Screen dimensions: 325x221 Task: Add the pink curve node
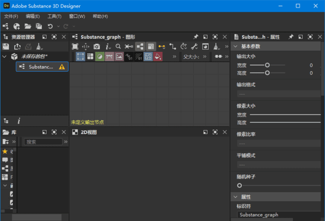(x=110, y=56)
